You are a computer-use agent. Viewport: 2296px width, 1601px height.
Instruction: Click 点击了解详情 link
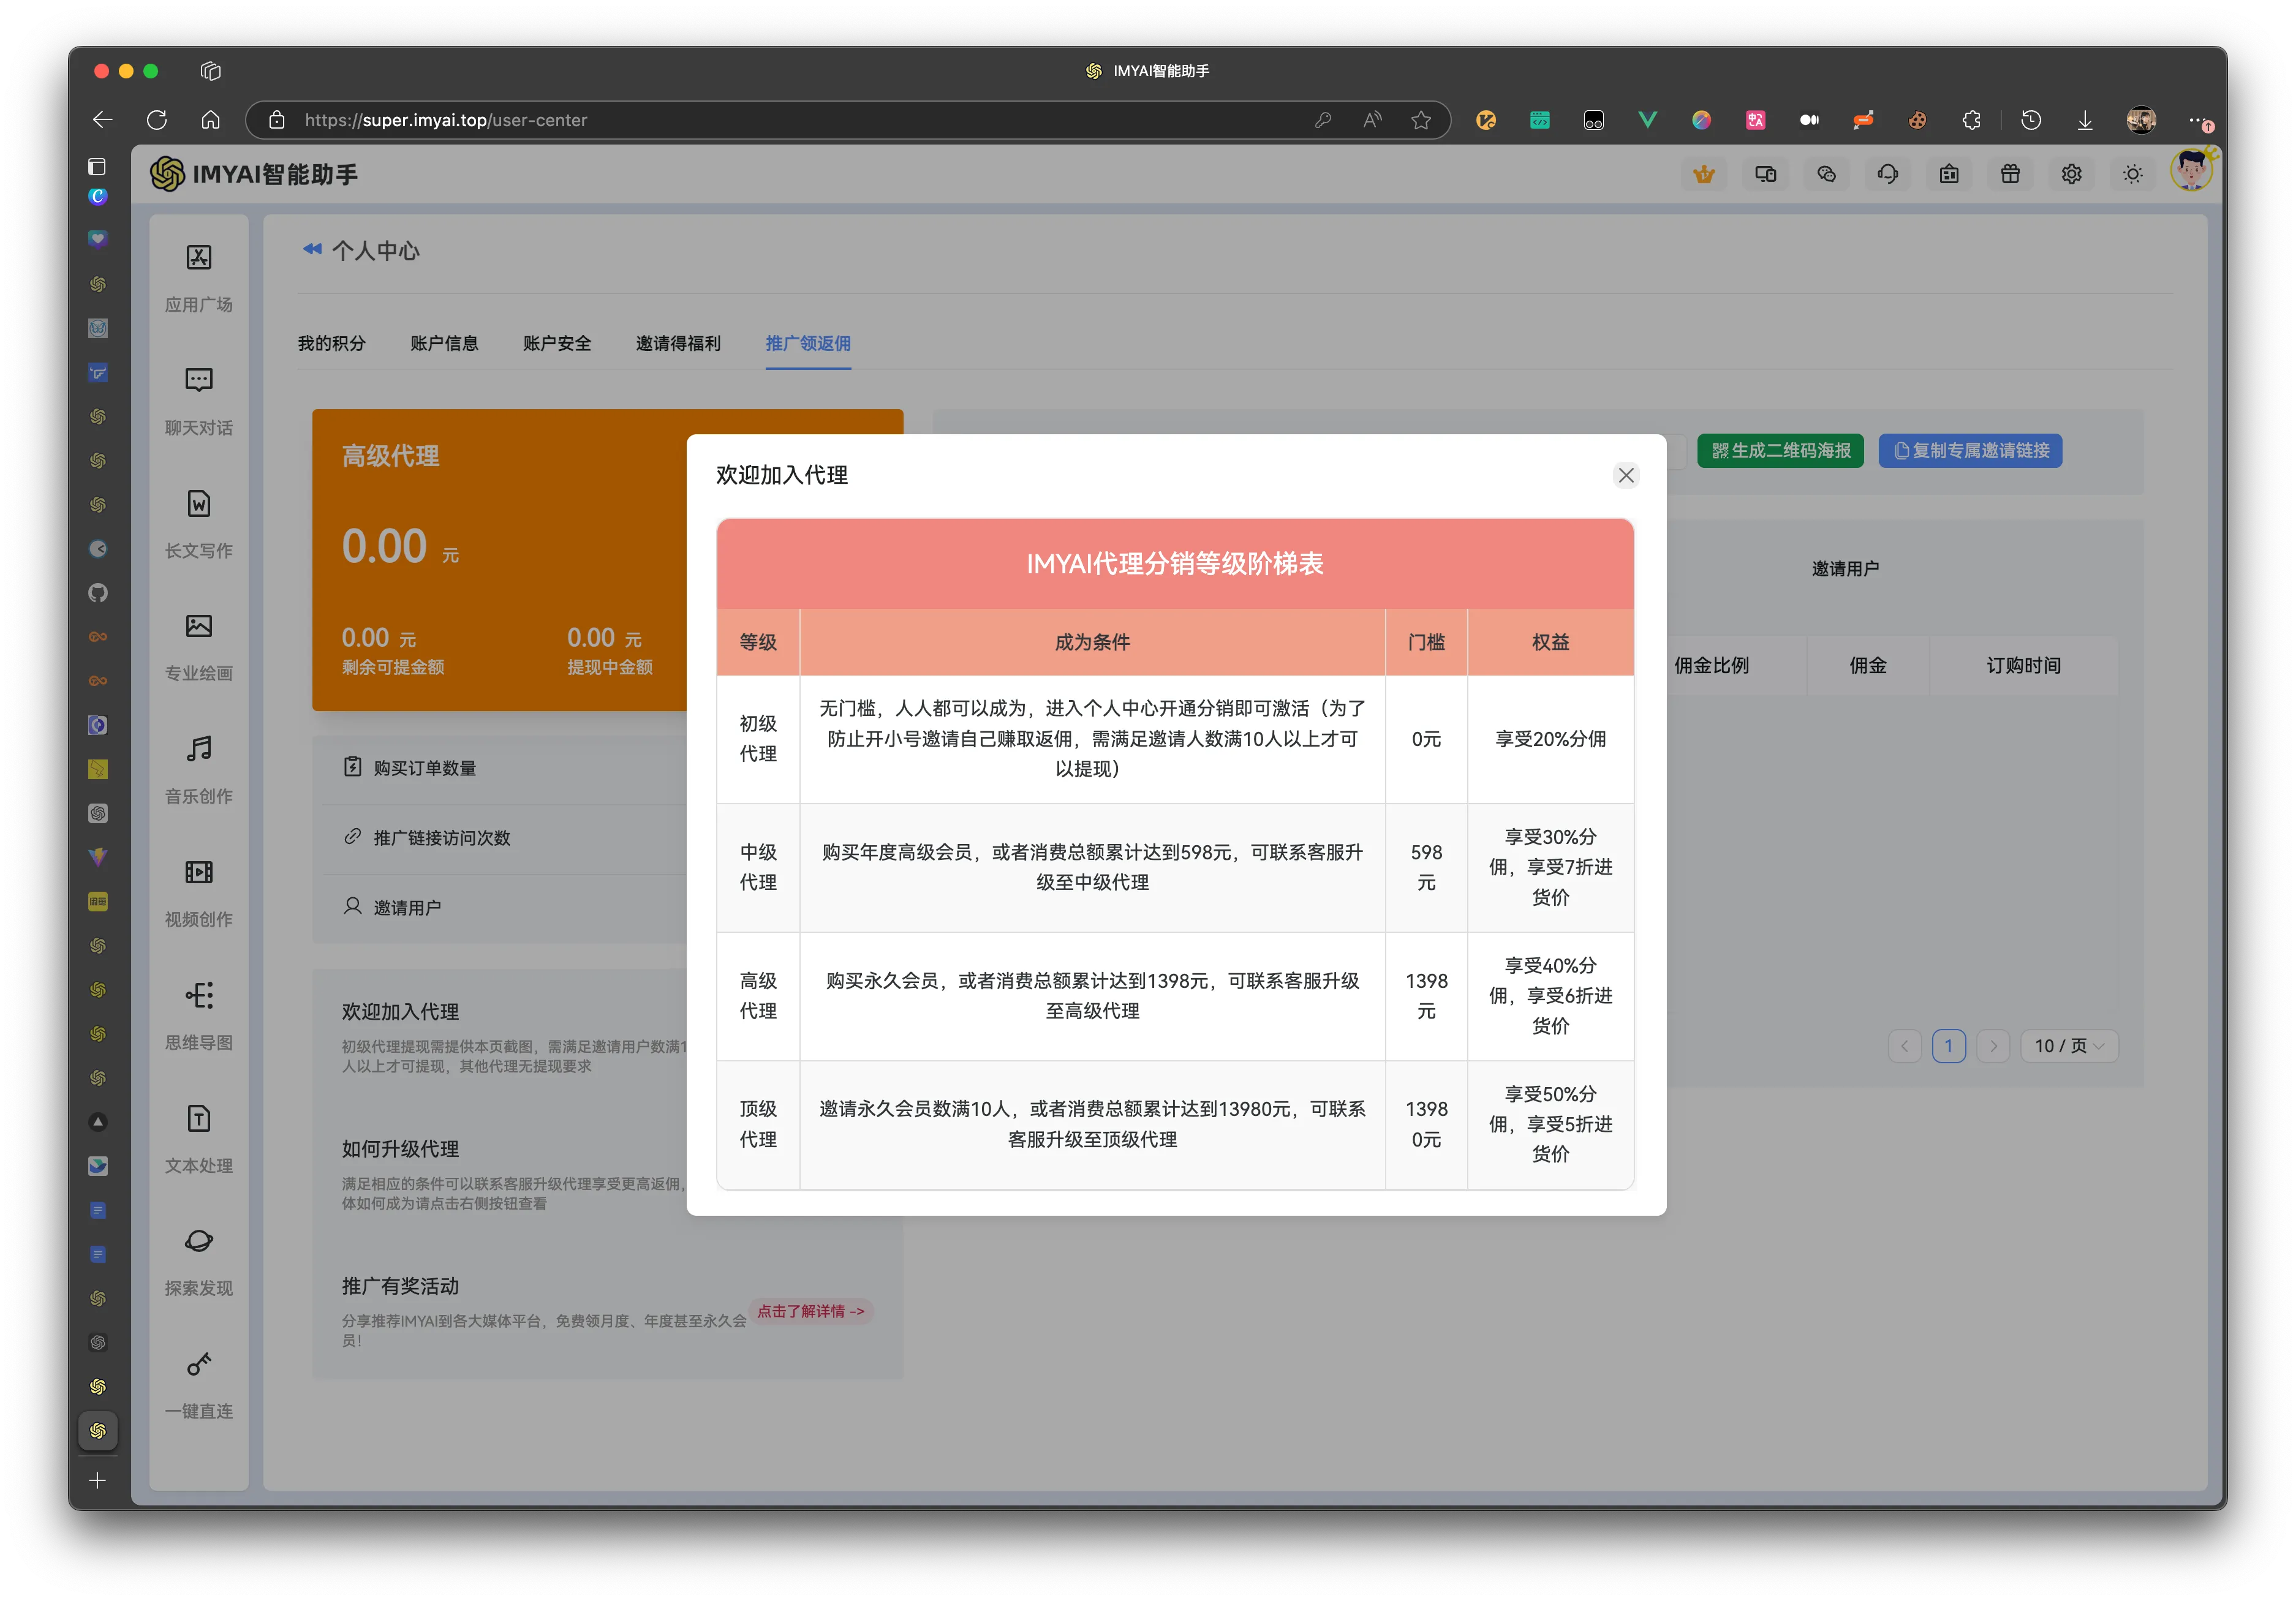click(810, 1311)
